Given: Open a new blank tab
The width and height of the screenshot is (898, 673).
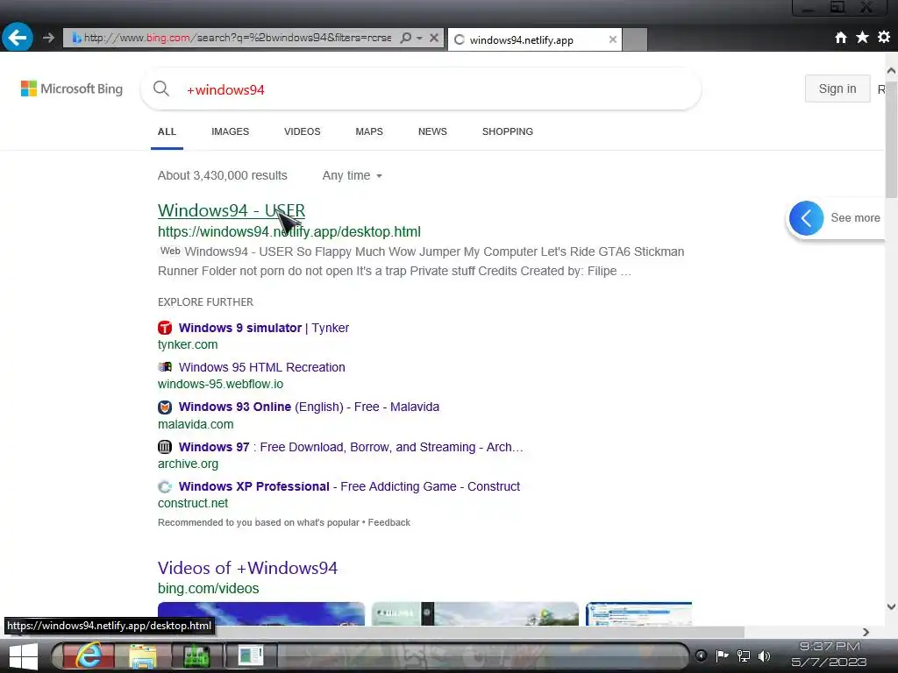Looking at the screenshot, I should pos(635,39).
